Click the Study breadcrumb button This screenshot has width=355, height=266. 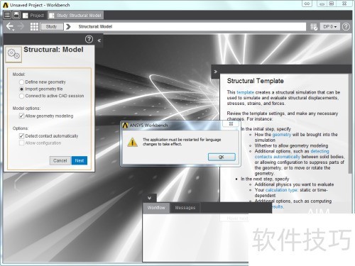[x=52, y=26]
